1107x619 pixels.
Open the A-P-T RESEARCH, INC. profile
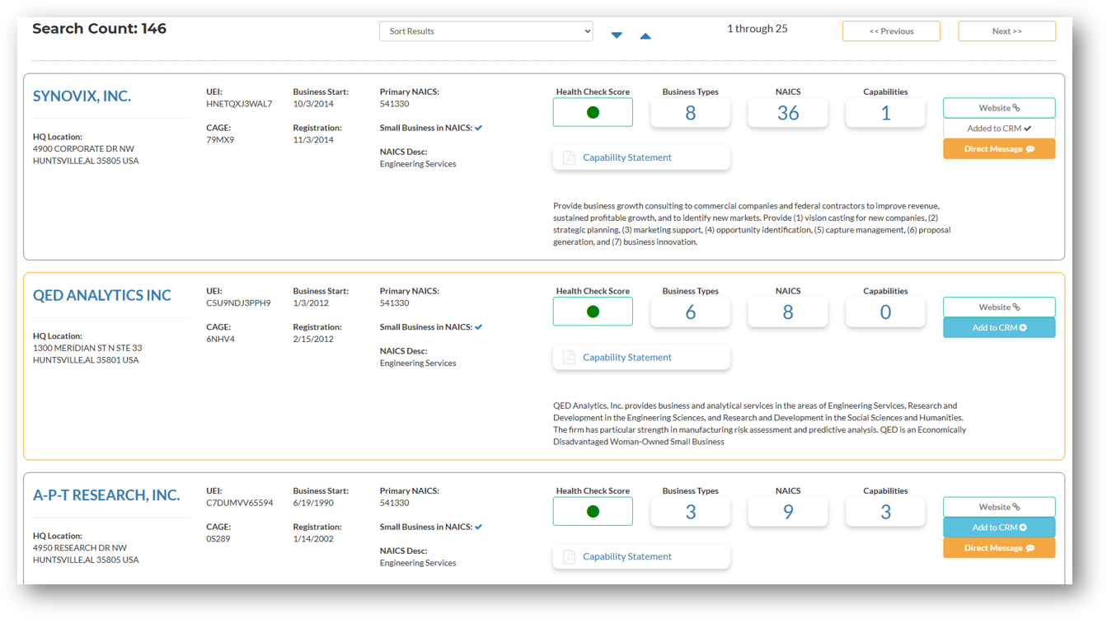[x=106, y=495]
